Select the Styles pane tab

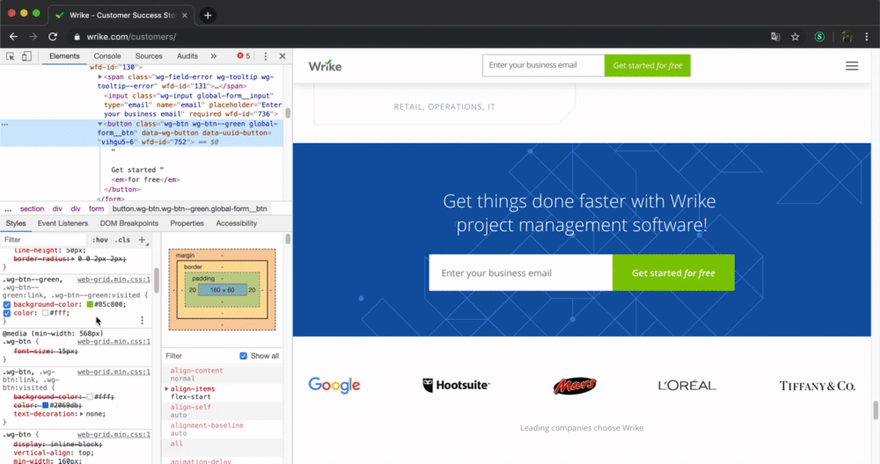[16, 223]
